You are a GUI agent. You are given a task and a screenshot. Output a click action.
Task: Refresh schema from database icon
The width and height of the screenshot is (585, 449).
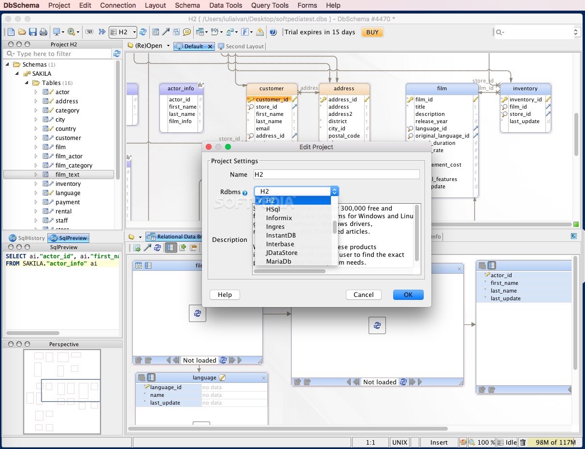click(143, 32)
